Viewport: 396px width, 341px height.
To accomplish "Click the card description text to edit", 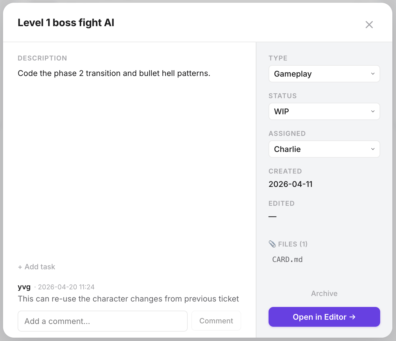I will pos(114,74).
